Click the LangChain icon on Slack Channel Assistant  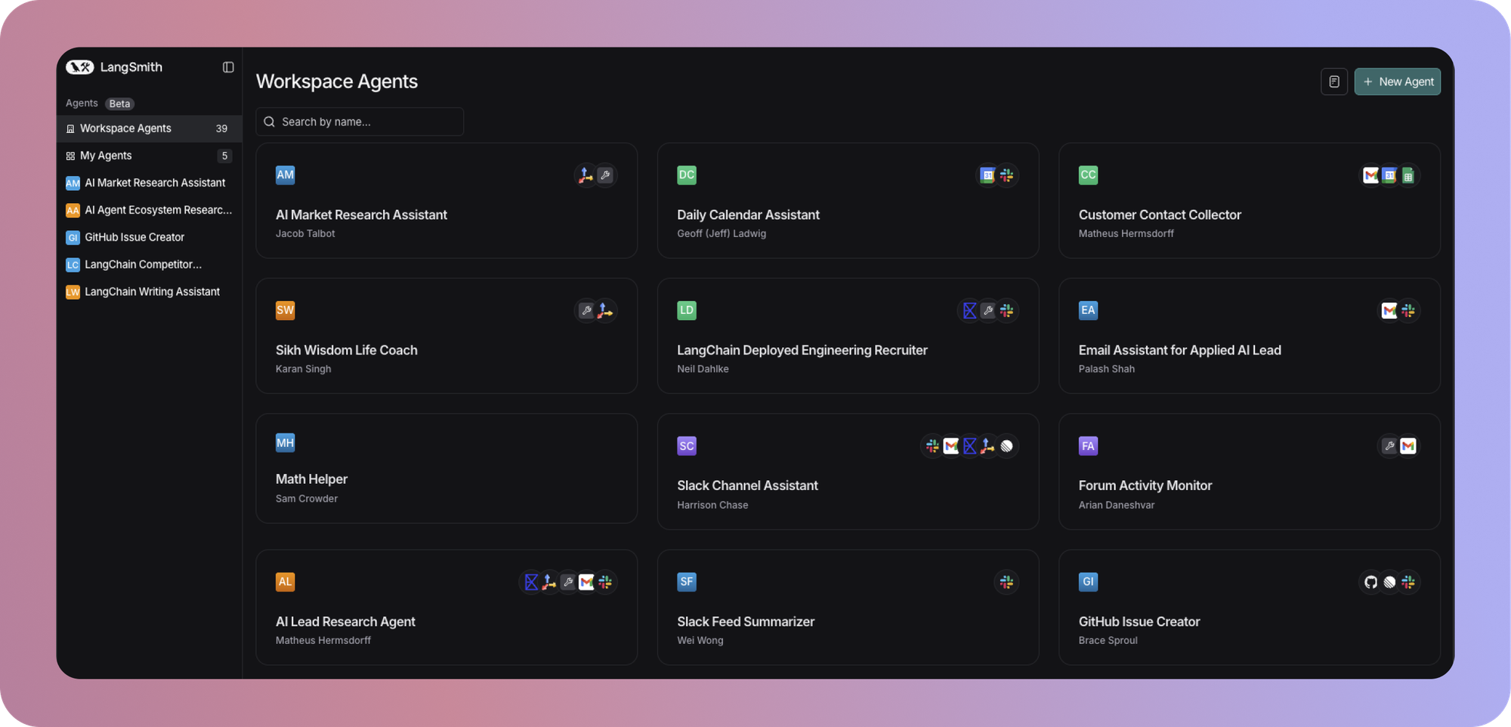tap(969, 445)
